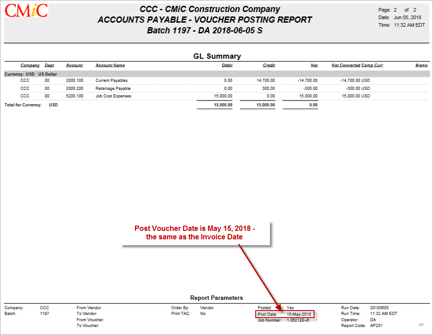Viewport: 433px width, 335px height.
Task: Click the '15,000.00 USD' converted net amount
Action: 356,96
